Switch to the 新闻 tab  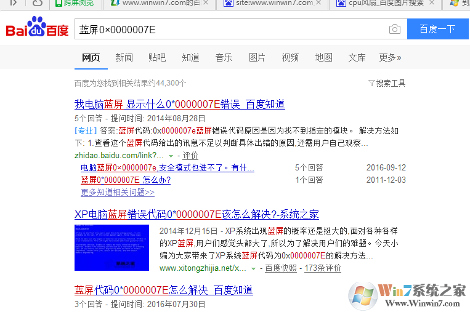[x=124, y=57]
